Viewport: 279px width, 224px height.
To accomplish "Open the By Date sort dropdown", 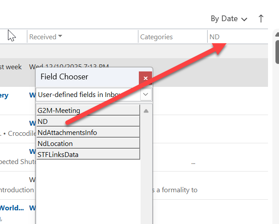I will (229, 19).
